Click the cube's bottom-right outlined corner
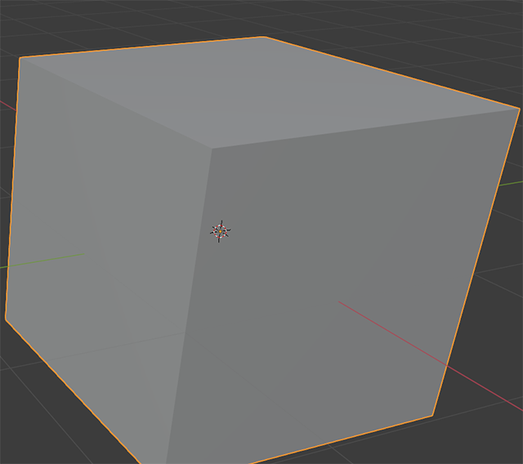The image size is (523, 464). (x=431, y=416)
